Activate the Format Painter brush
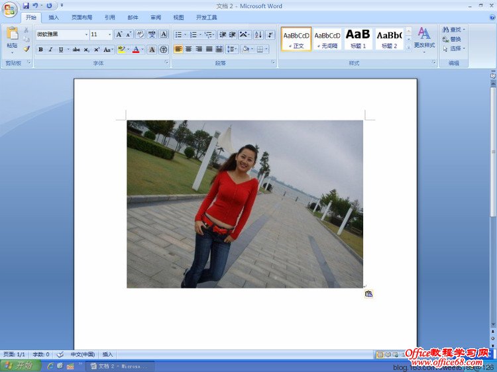The image size is (497, 372). [27, 49]
